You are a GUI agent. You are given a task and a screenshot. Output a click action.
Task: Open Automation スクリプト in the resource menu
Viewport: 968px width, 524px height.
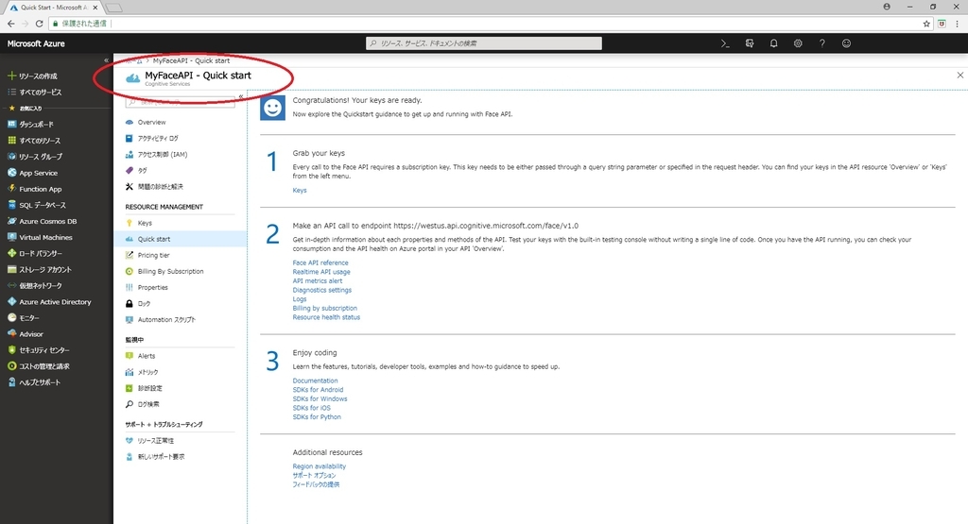click(166, 319)
